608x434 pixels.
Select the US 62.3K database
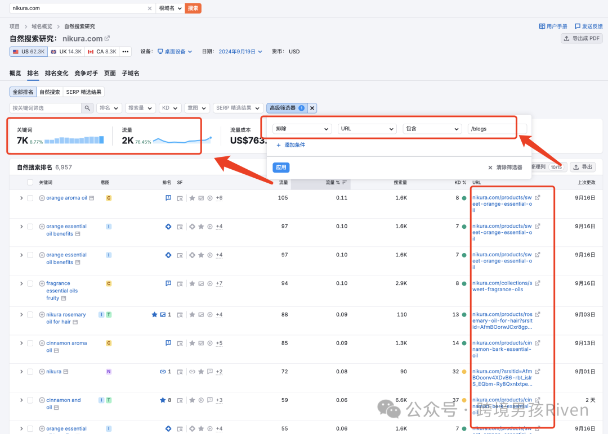(x=29, y=52)
